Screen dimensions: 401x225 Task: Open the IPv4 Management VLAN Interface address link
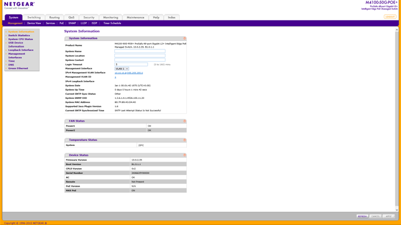click(x=129, y=73)
